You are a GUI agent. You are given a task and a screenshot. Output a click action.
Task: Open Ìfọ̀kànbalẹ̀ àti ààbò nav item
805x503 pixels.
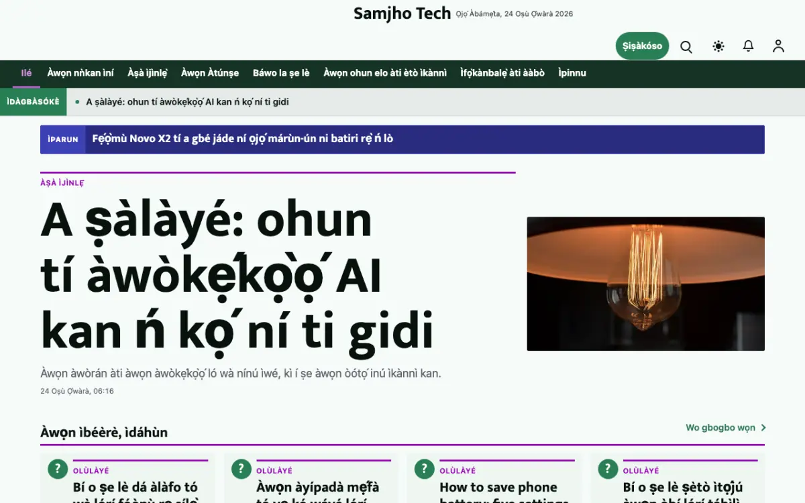coord(502,73)
